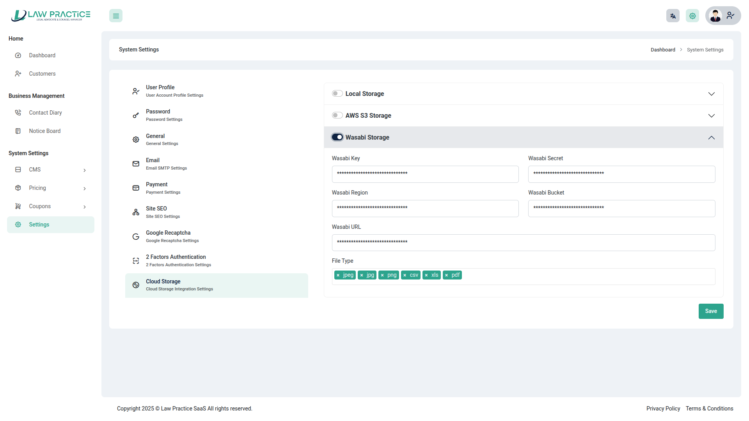Click the Email envelope icon
This screenshot has width=749, height=421.
coord(136,164)
